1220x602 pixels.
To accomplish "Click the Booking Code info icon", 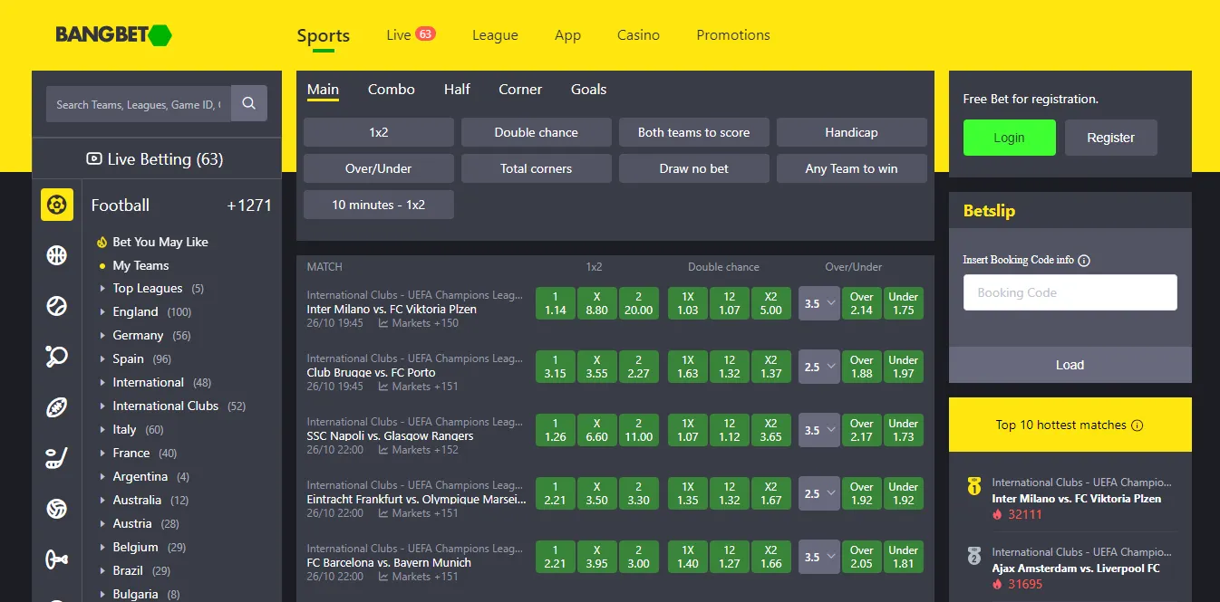I will pyautogui.click(x=1084, y=261).
